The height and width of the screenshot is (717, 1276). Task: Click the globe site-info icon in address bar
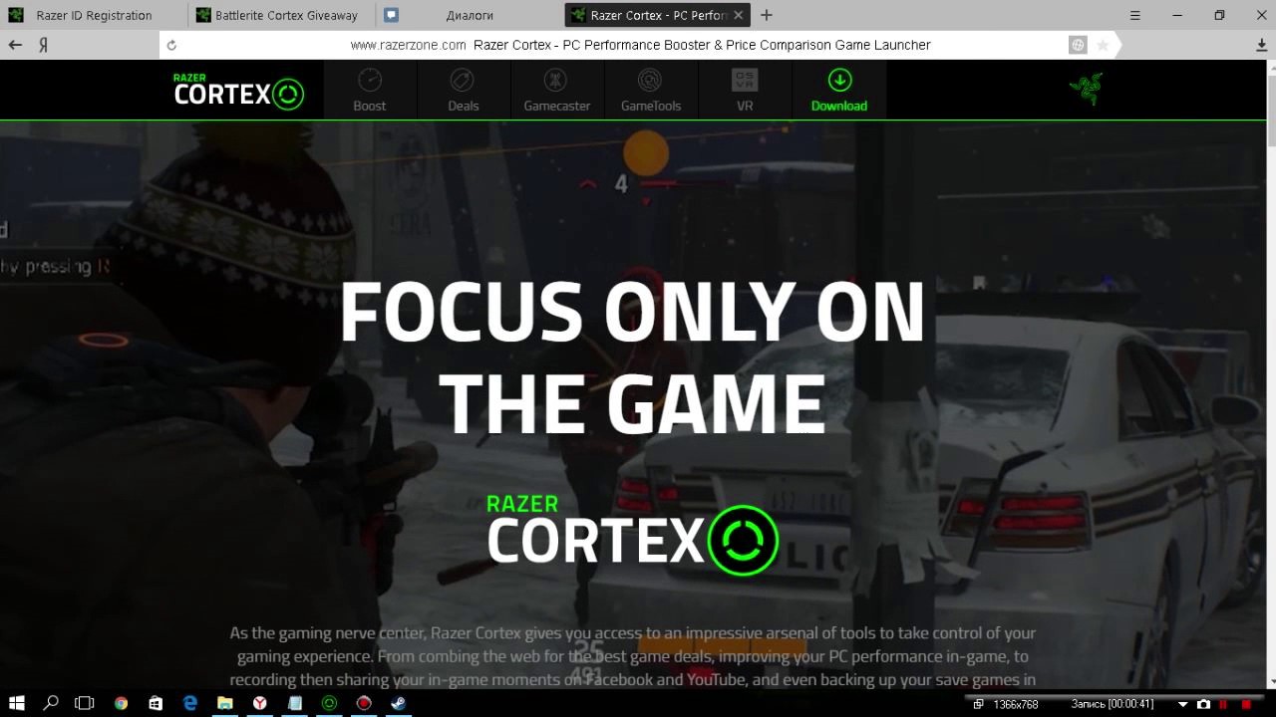[x=1078, y=45]
